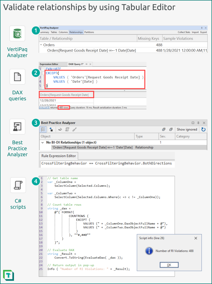
Task: Click the Orders[Request Goods Receipt Date] result column header
Action: (x=66, y=95)
